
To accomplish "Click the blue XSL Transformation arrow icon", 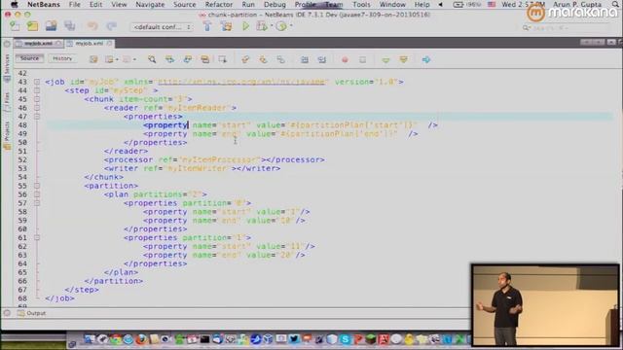I will point(426,60).
